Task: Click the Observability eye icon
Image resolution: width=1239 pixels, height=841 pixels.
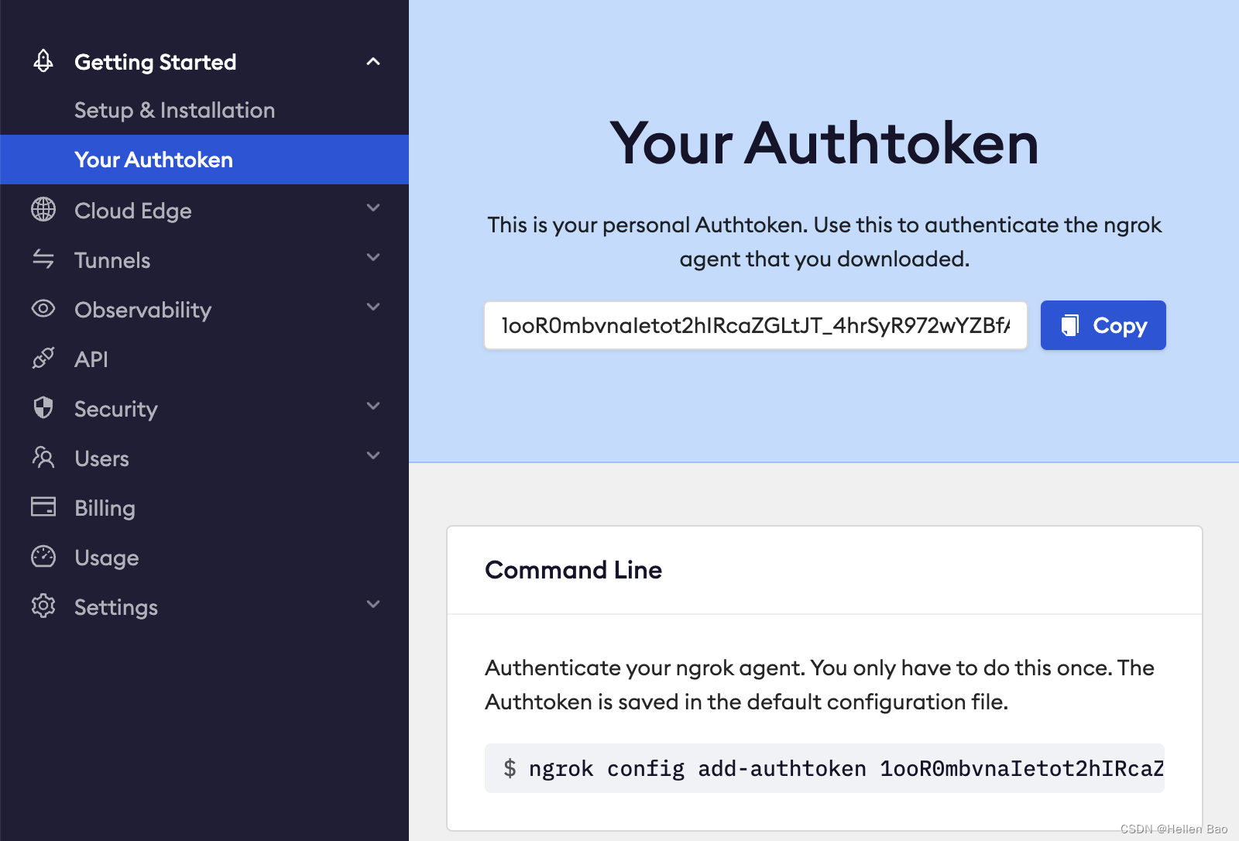Action: (x=43, y=308)
